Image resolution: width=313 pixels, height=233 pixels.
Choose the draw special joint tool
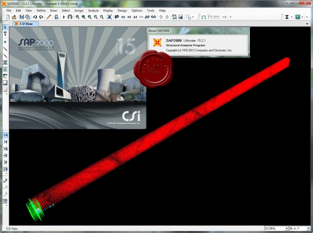click(5, 42)
